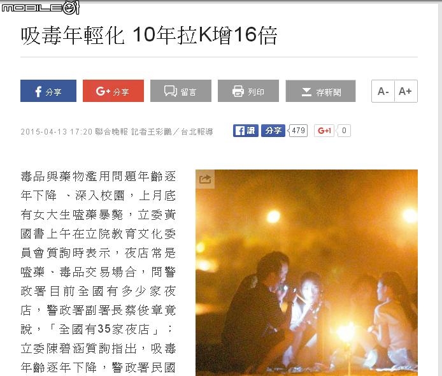Viewport: 442px width, 376px height.
Task: Click small blue Facebook 分享 button
Action: click(x=273, y=131)
